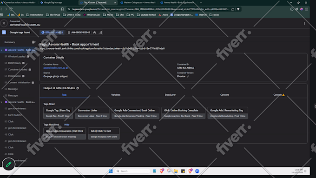Edit container version pencil next to Preview
Screen dimensions: 316x178
click(188, 76)
